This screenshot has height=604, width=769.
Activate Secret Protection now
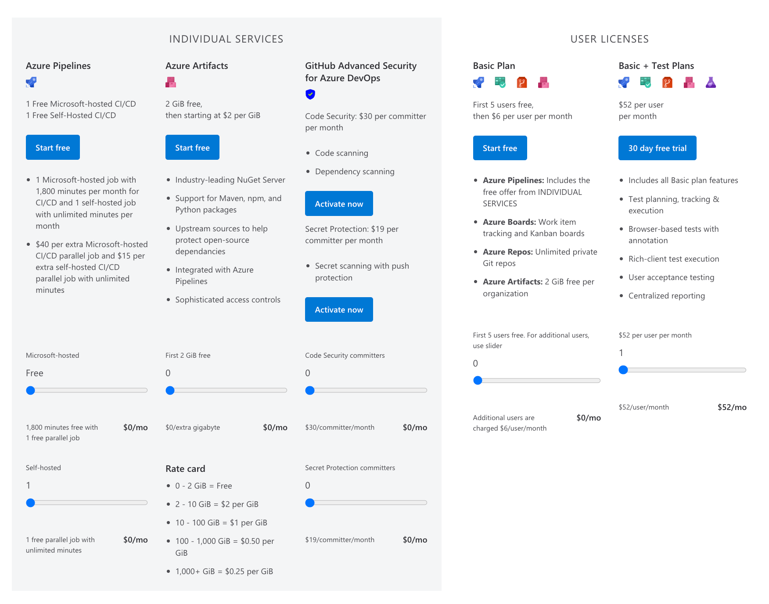339,309
